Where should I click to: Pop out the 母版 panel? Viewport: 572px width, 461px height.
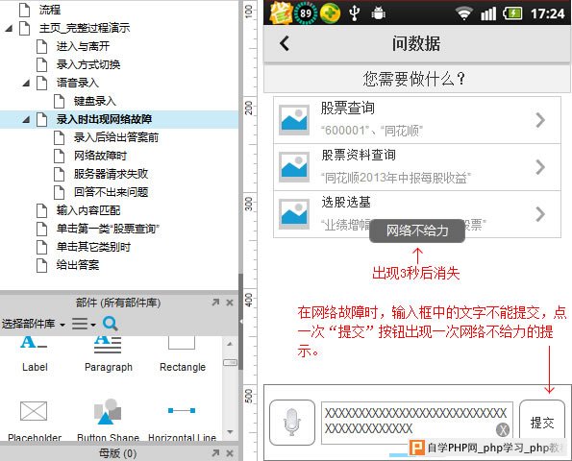click(215, 453)
